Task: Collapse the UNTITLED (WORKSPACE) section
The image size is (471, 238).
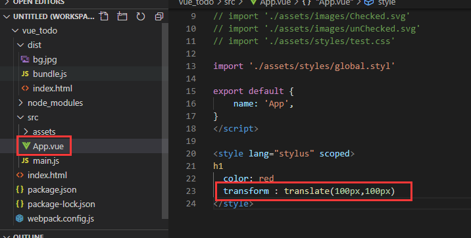Action: (x=7, y=16)
